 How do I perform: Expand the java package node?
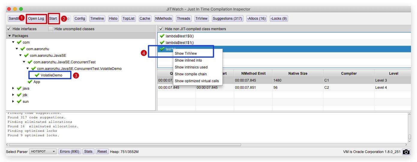coord(13,88)
